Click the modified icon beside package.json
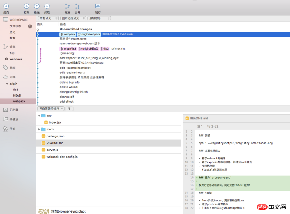The height and width of the screenshot is (214, 290). [x=43, y=136]
